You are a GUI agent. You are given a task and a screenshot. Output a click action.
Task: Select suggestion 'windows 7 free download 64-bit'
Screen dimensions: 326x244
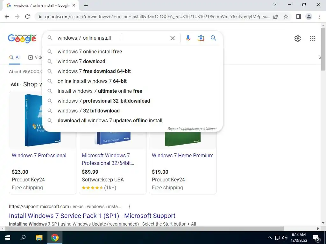pos(133,71)
